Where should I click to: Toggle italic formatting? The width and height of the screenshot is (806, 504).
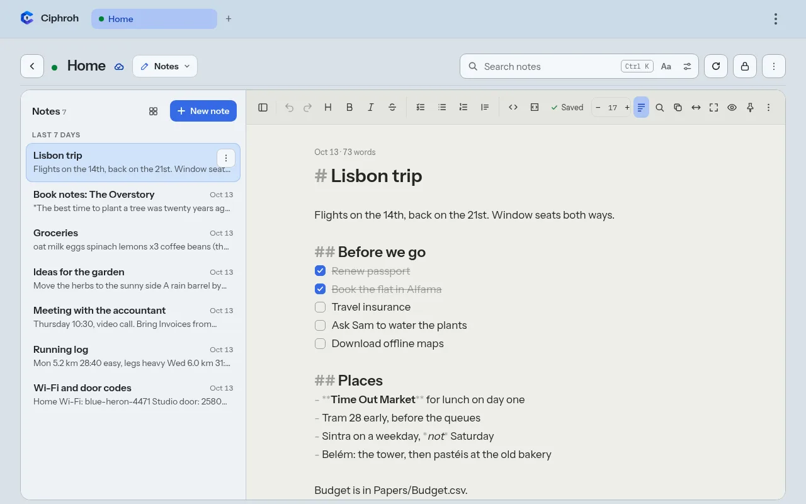[x=371, y=108]
